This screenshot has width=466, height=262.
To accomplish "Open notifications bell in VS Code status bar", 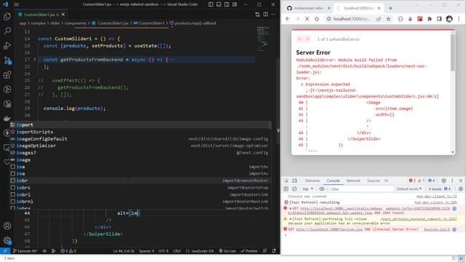I will tap(274, 251).
